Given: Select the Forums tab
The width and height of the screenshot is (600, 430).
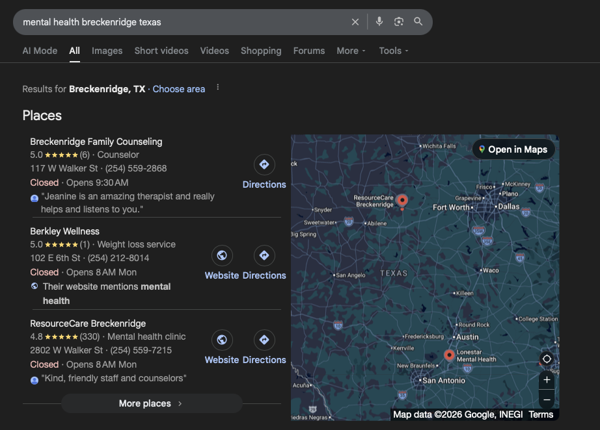Looking at the screenshot, I should 308,51.
